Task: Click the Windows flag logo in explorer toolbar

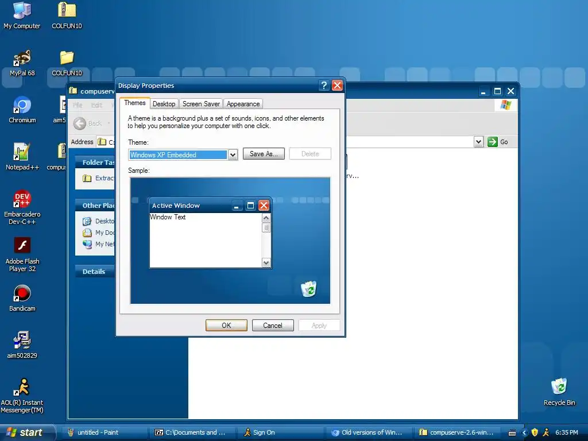Action: point(506,105)
